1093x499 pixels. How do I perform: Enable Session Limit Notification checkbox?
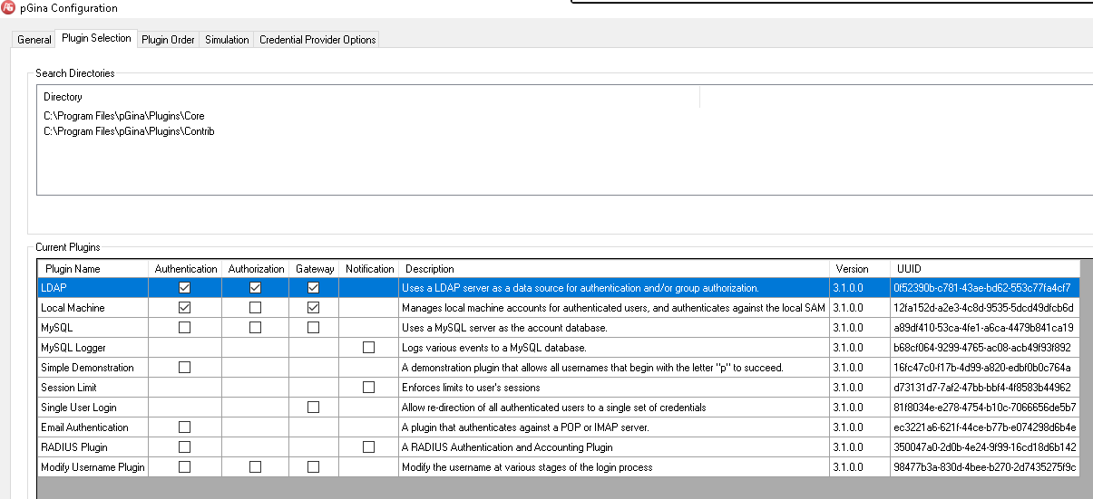point(369,388)
